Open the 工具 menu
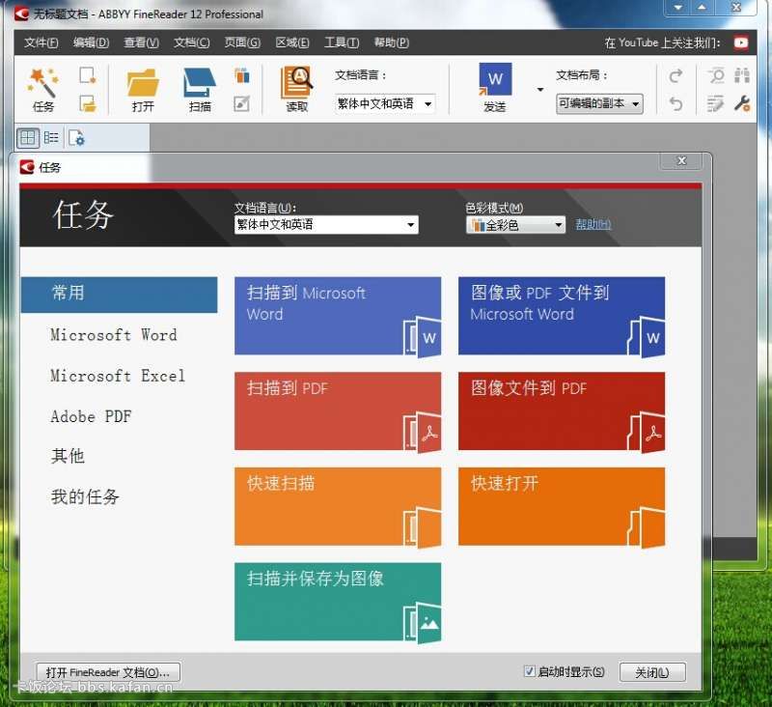This screenshot has height=707, width=772. pyautogui.click(x=341, y=42)
